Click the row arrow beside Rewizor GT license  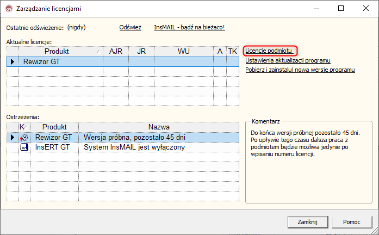[x=12, y=62]
